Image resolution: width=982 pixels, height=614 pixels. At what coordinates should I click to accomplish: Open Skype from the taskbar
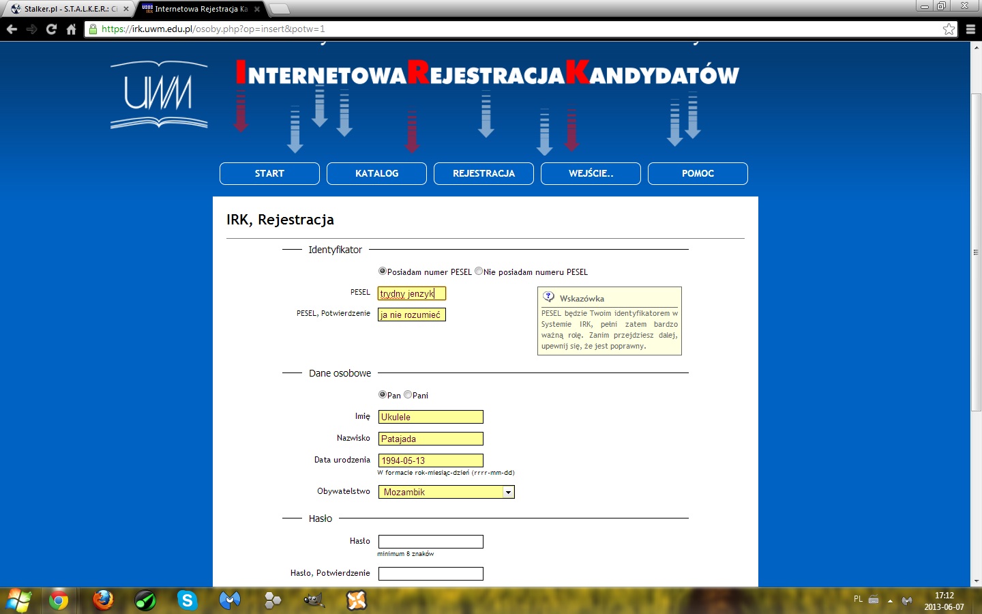(x=187, y=600)
